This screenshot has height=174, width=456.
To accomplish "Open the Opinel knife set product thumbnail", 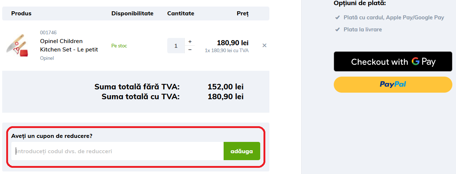I will click(18, 46).
